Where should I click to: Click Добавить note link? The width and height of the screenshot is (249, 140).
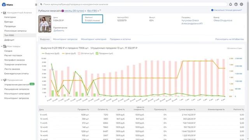[x=59, y=30]
